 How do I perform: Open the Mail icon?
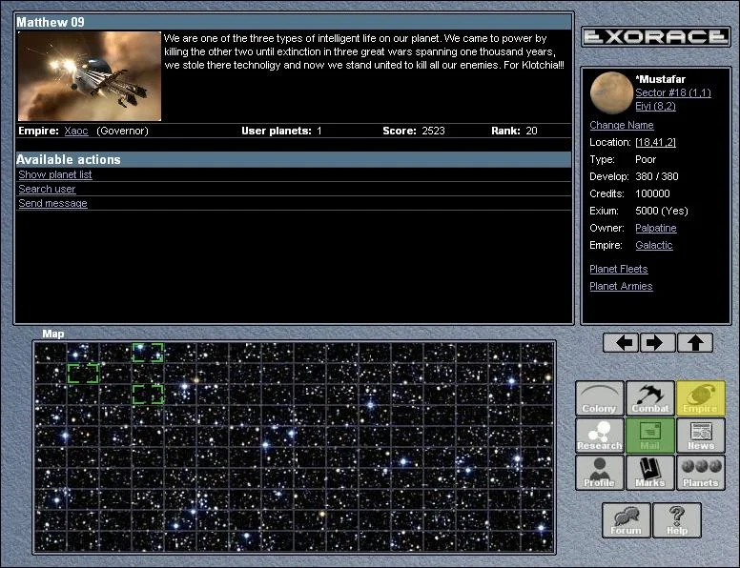point(650,436)
